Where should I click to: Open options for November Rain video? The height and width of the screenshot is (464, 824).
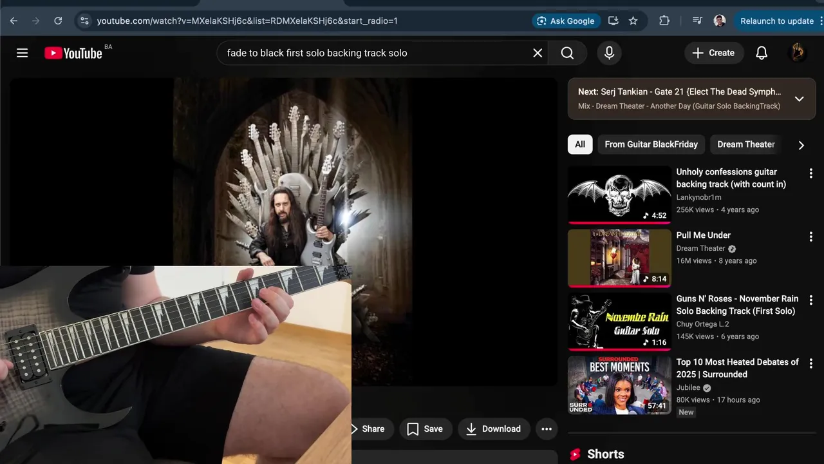[x=810, y=300]
